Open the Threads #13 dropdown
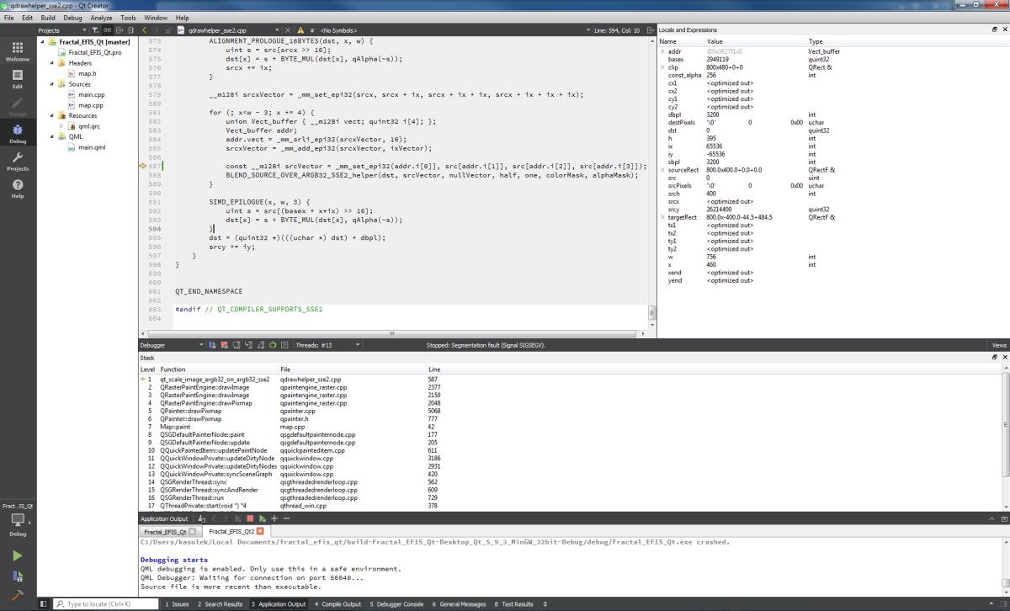This screenshot has height=611, width=1010. point(328,345)
